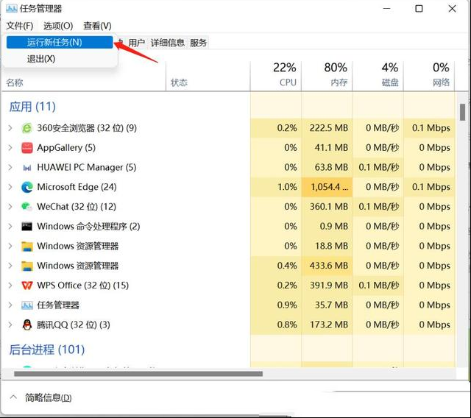The width and height of the screenshot is (471, 418).
Task: Open the 查看(V) menu
Action: click(x=97, y=26)
